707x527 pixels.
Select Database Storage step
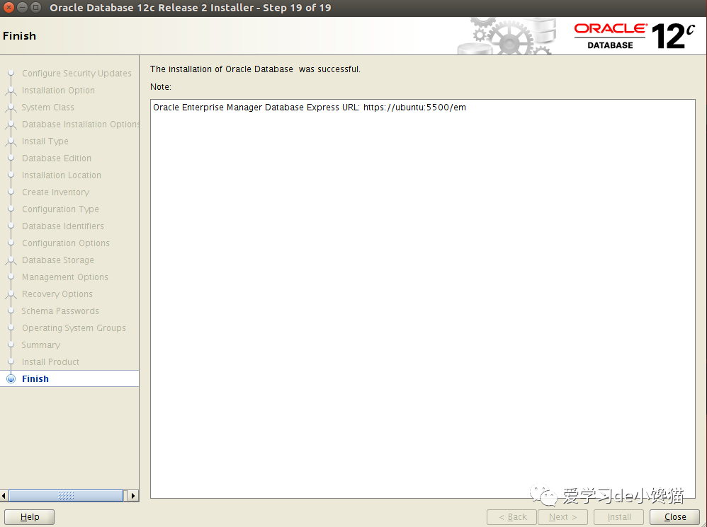point(57,260)
